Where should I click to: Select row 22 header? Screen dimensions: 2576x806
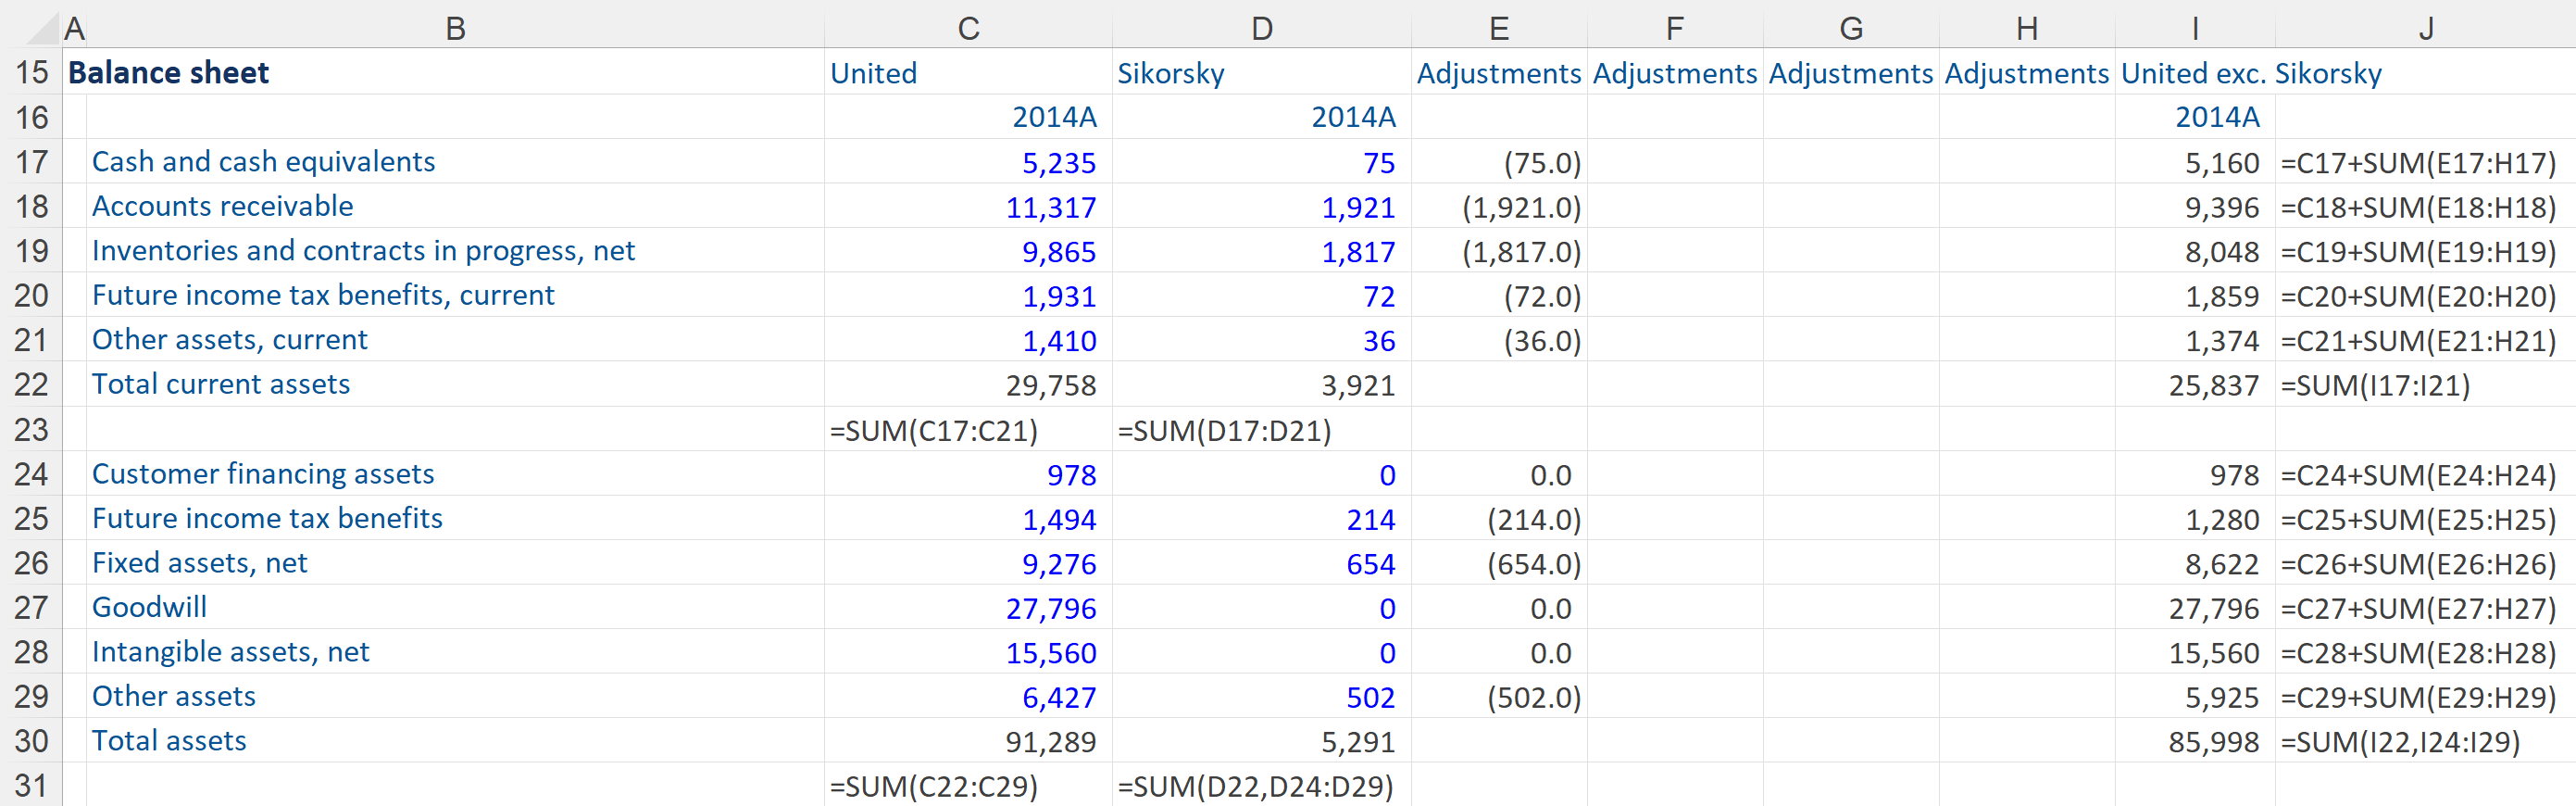click(x=31, y=385)
